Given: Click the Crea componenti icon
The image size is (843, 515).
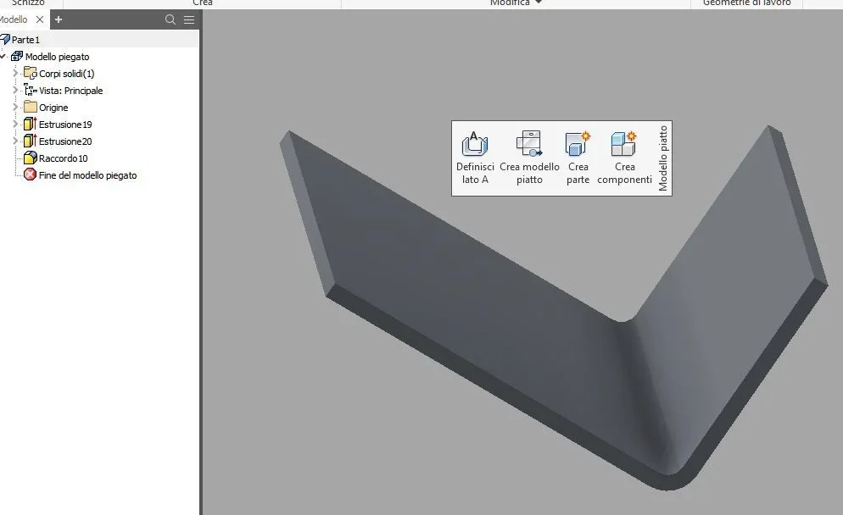Looking at the screenshot, I should click(624, 143).
